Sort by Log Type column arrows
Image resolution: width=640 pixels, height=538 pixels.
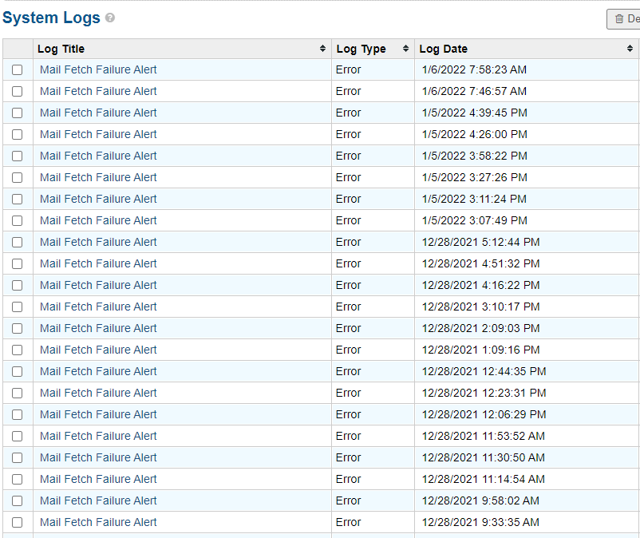coord(406,49)
